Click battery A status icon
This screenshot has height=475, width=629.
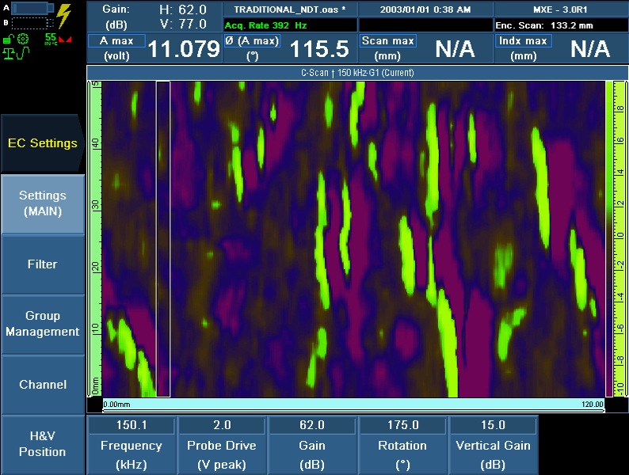click(32, 9)
